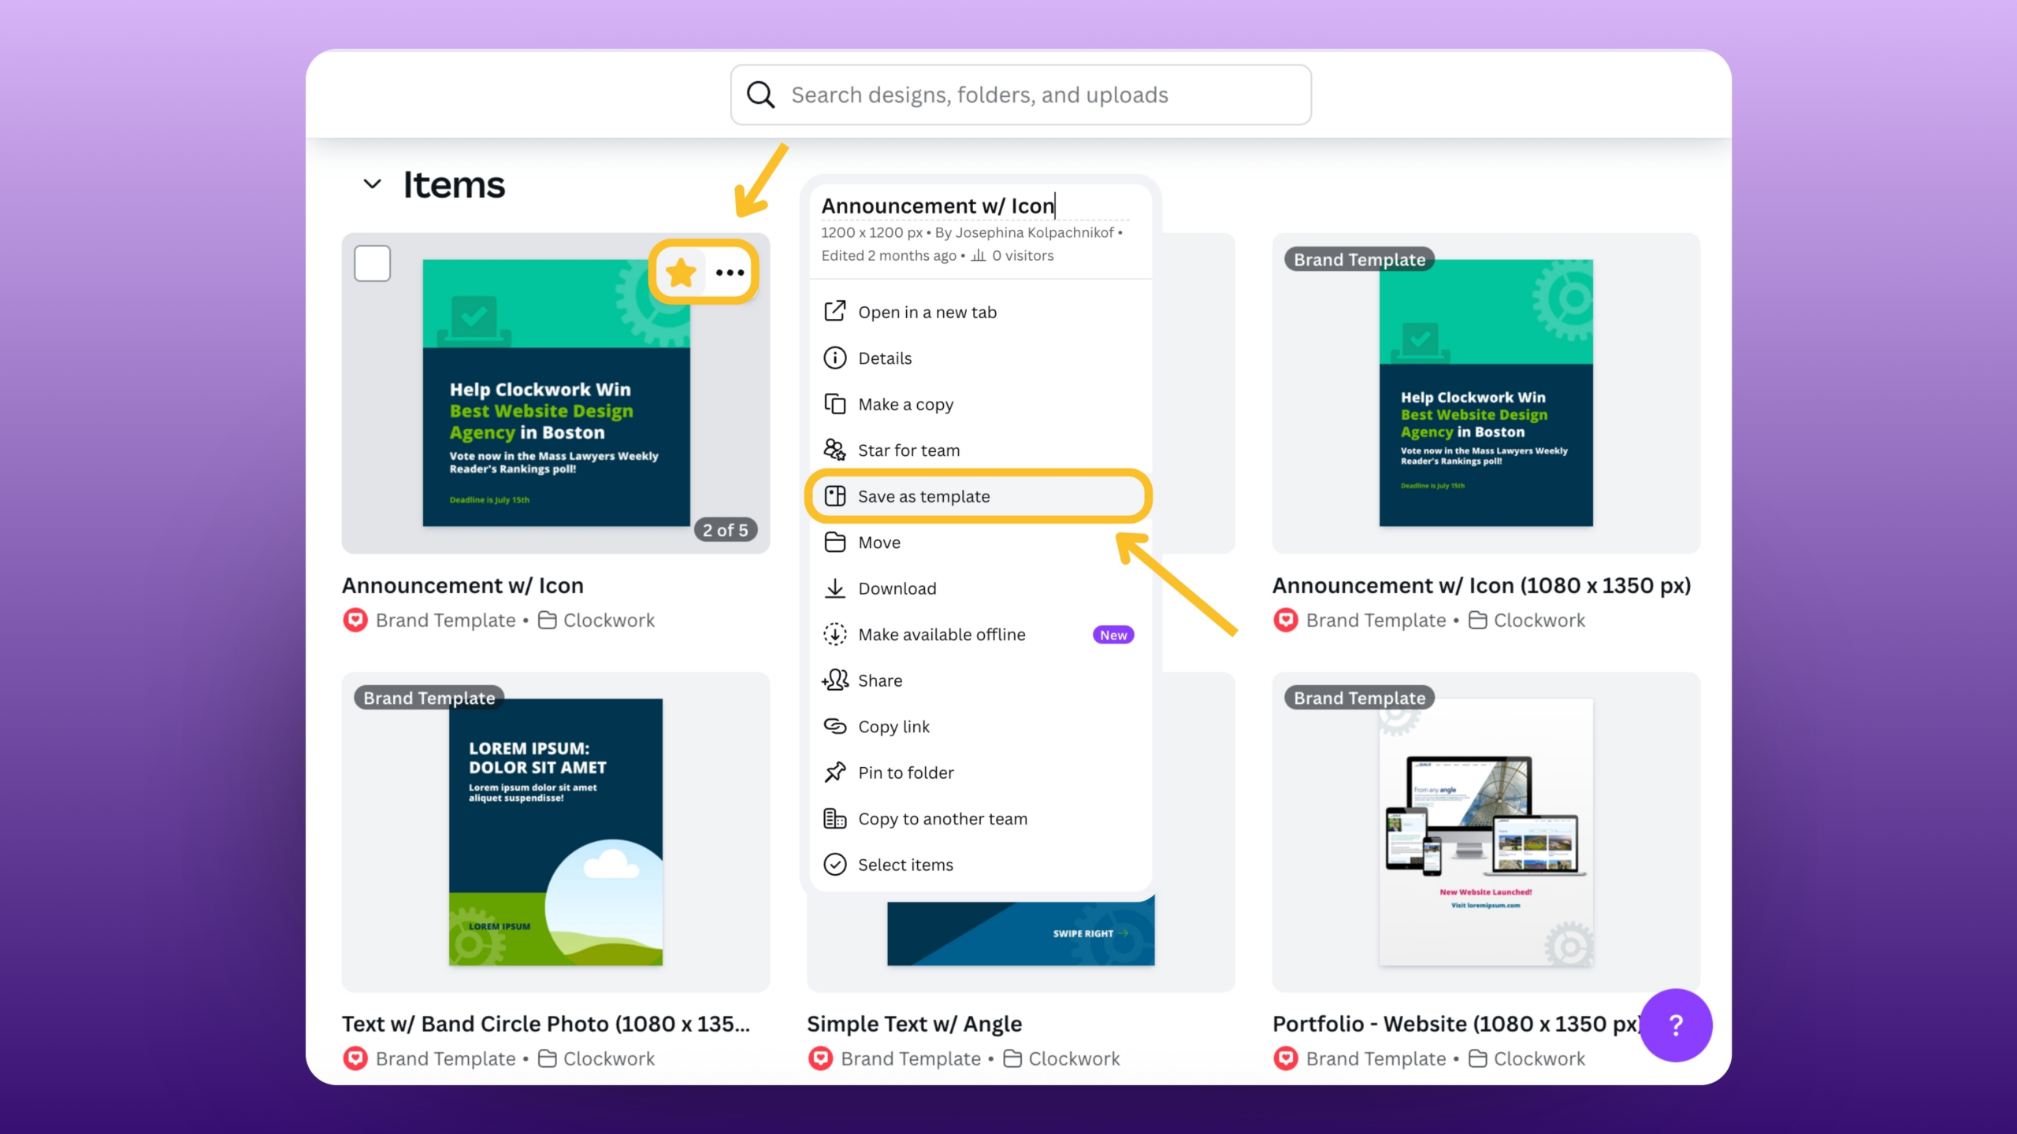This screenshot has height=1134, width=2017.
Task: Click Brand Template heart icon under Announcement w/ Icon
Action: [355, 621]
